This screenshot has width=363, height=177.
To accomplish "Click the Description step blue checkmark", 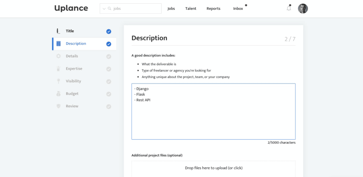I will pos(109,44).
